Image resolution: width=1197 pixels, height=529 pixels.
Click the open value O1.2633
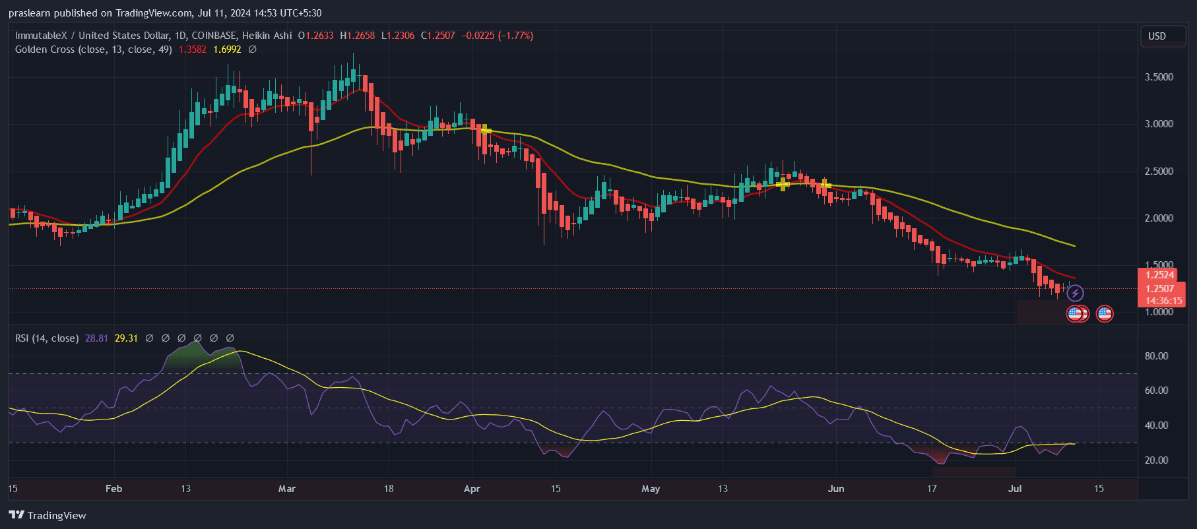(x=315, y=36)
